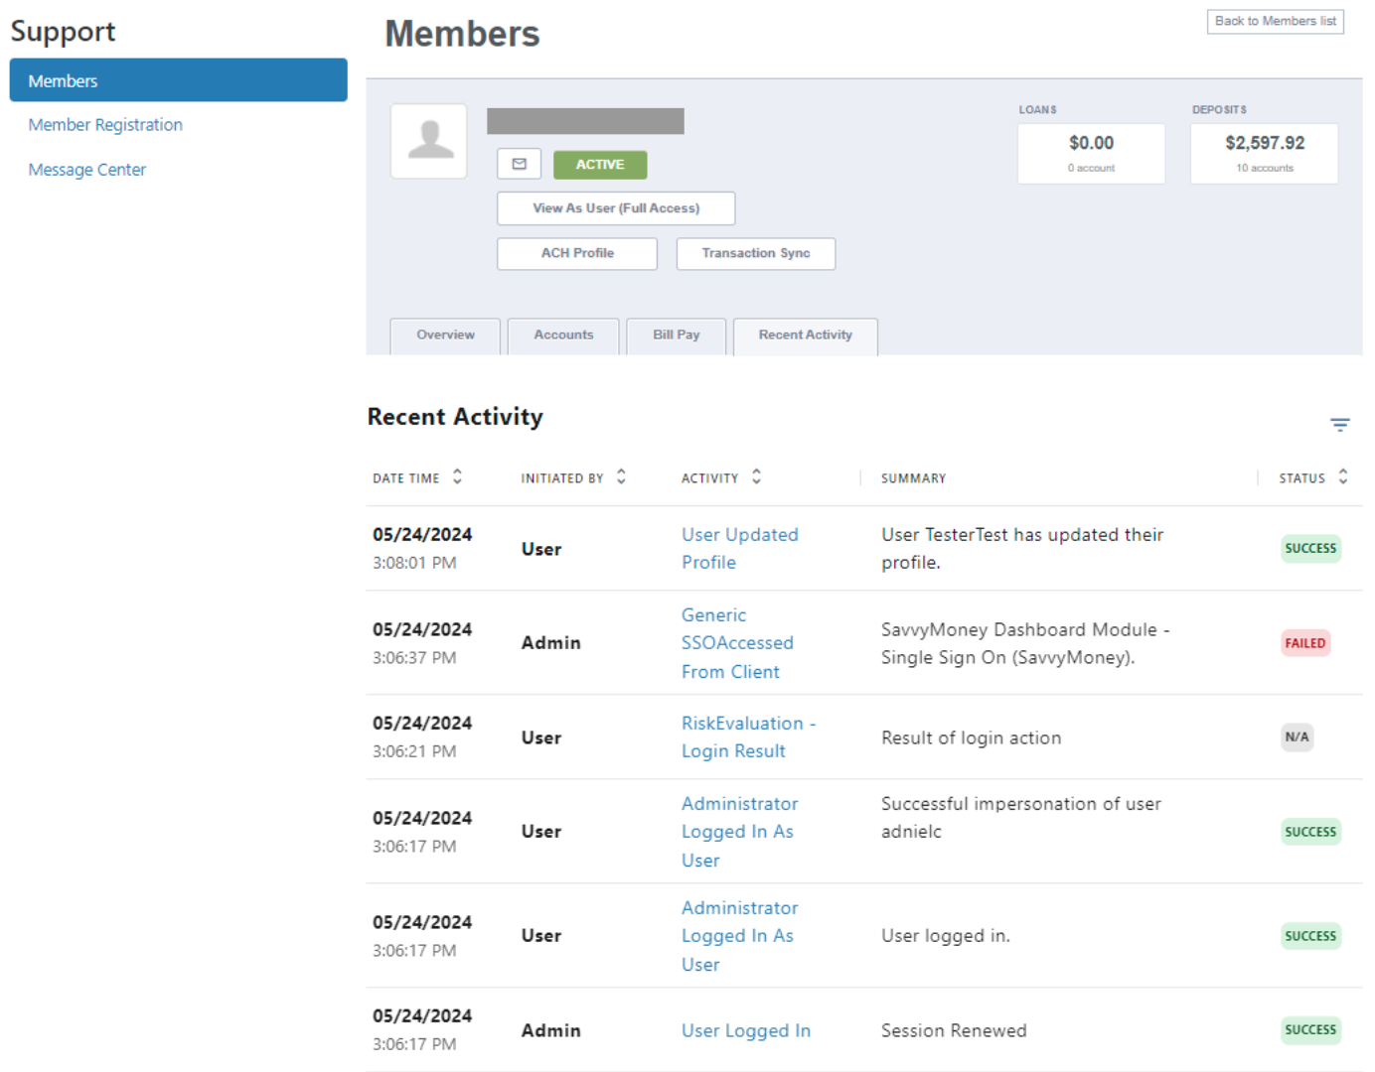This screenshot has height=1072, width=1375.
Task: Go back to Members list
Action: (1275, 21)
